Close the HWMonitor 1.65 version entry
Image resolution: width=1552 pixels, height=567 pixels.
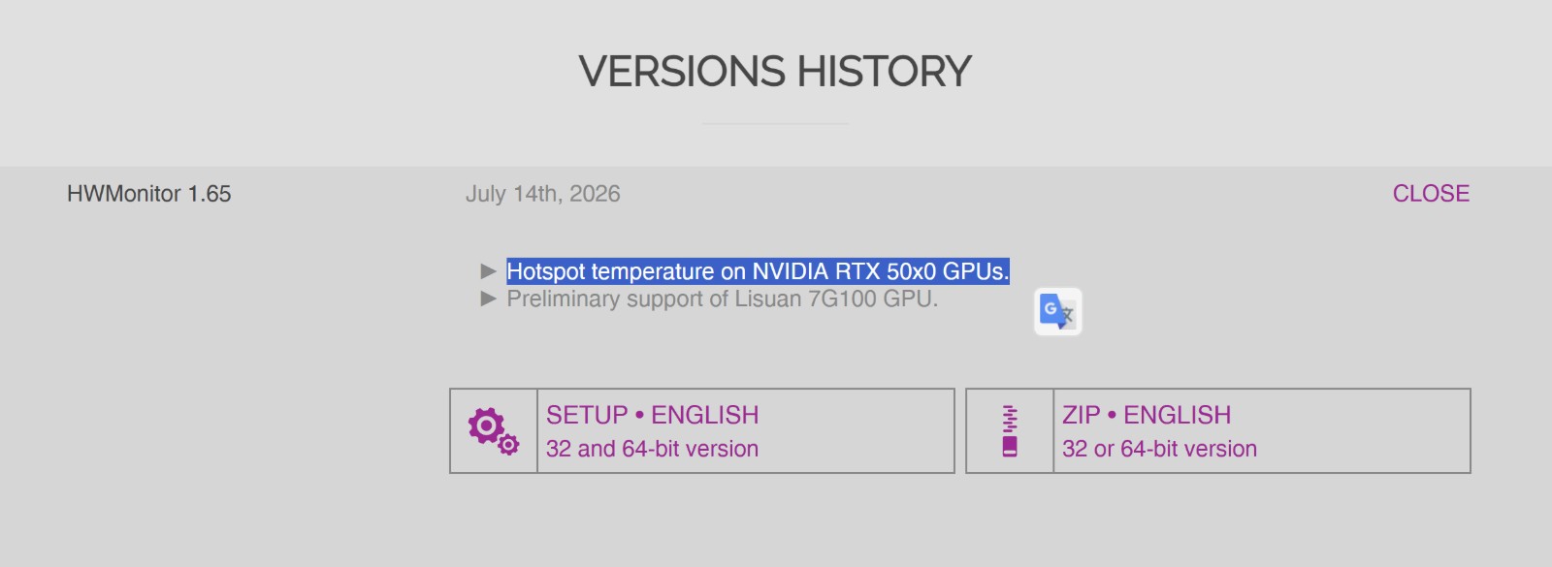(1431, 194)
